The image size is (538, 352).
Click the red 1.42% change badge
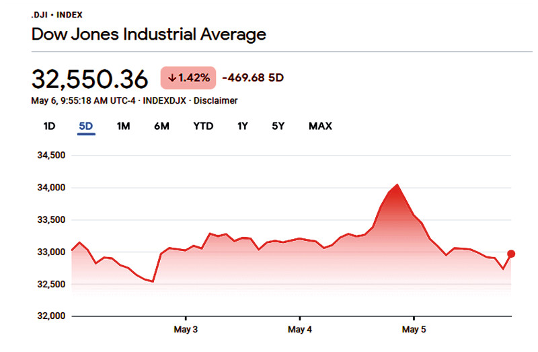point(188,77)
